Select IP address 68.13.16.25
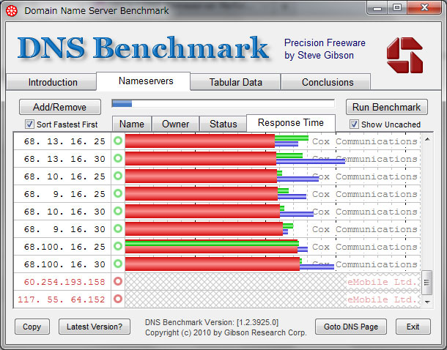The height and width of the screenshot is (350, 447). click(x=64, y=141)
